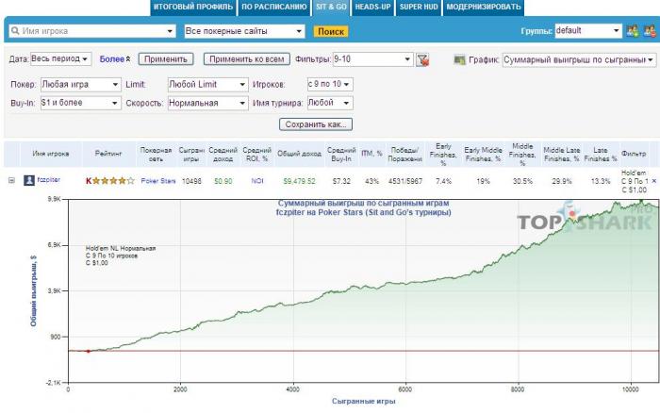This screenshot has height=413, width=660.
Task: Open the HEADS-UP tab
Action: [373, 8]
